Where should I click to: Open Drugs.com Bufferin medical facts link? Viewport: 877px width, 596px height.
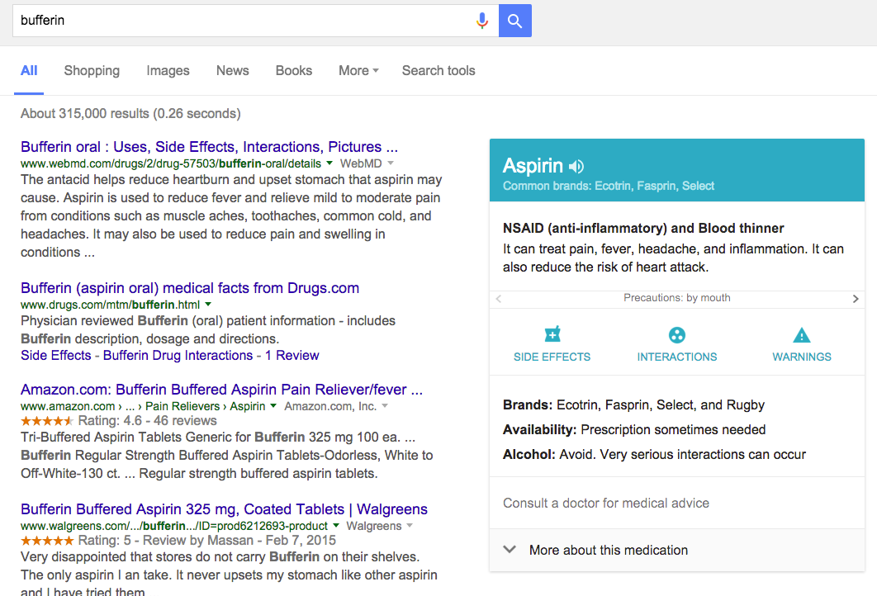coord(190,288)
